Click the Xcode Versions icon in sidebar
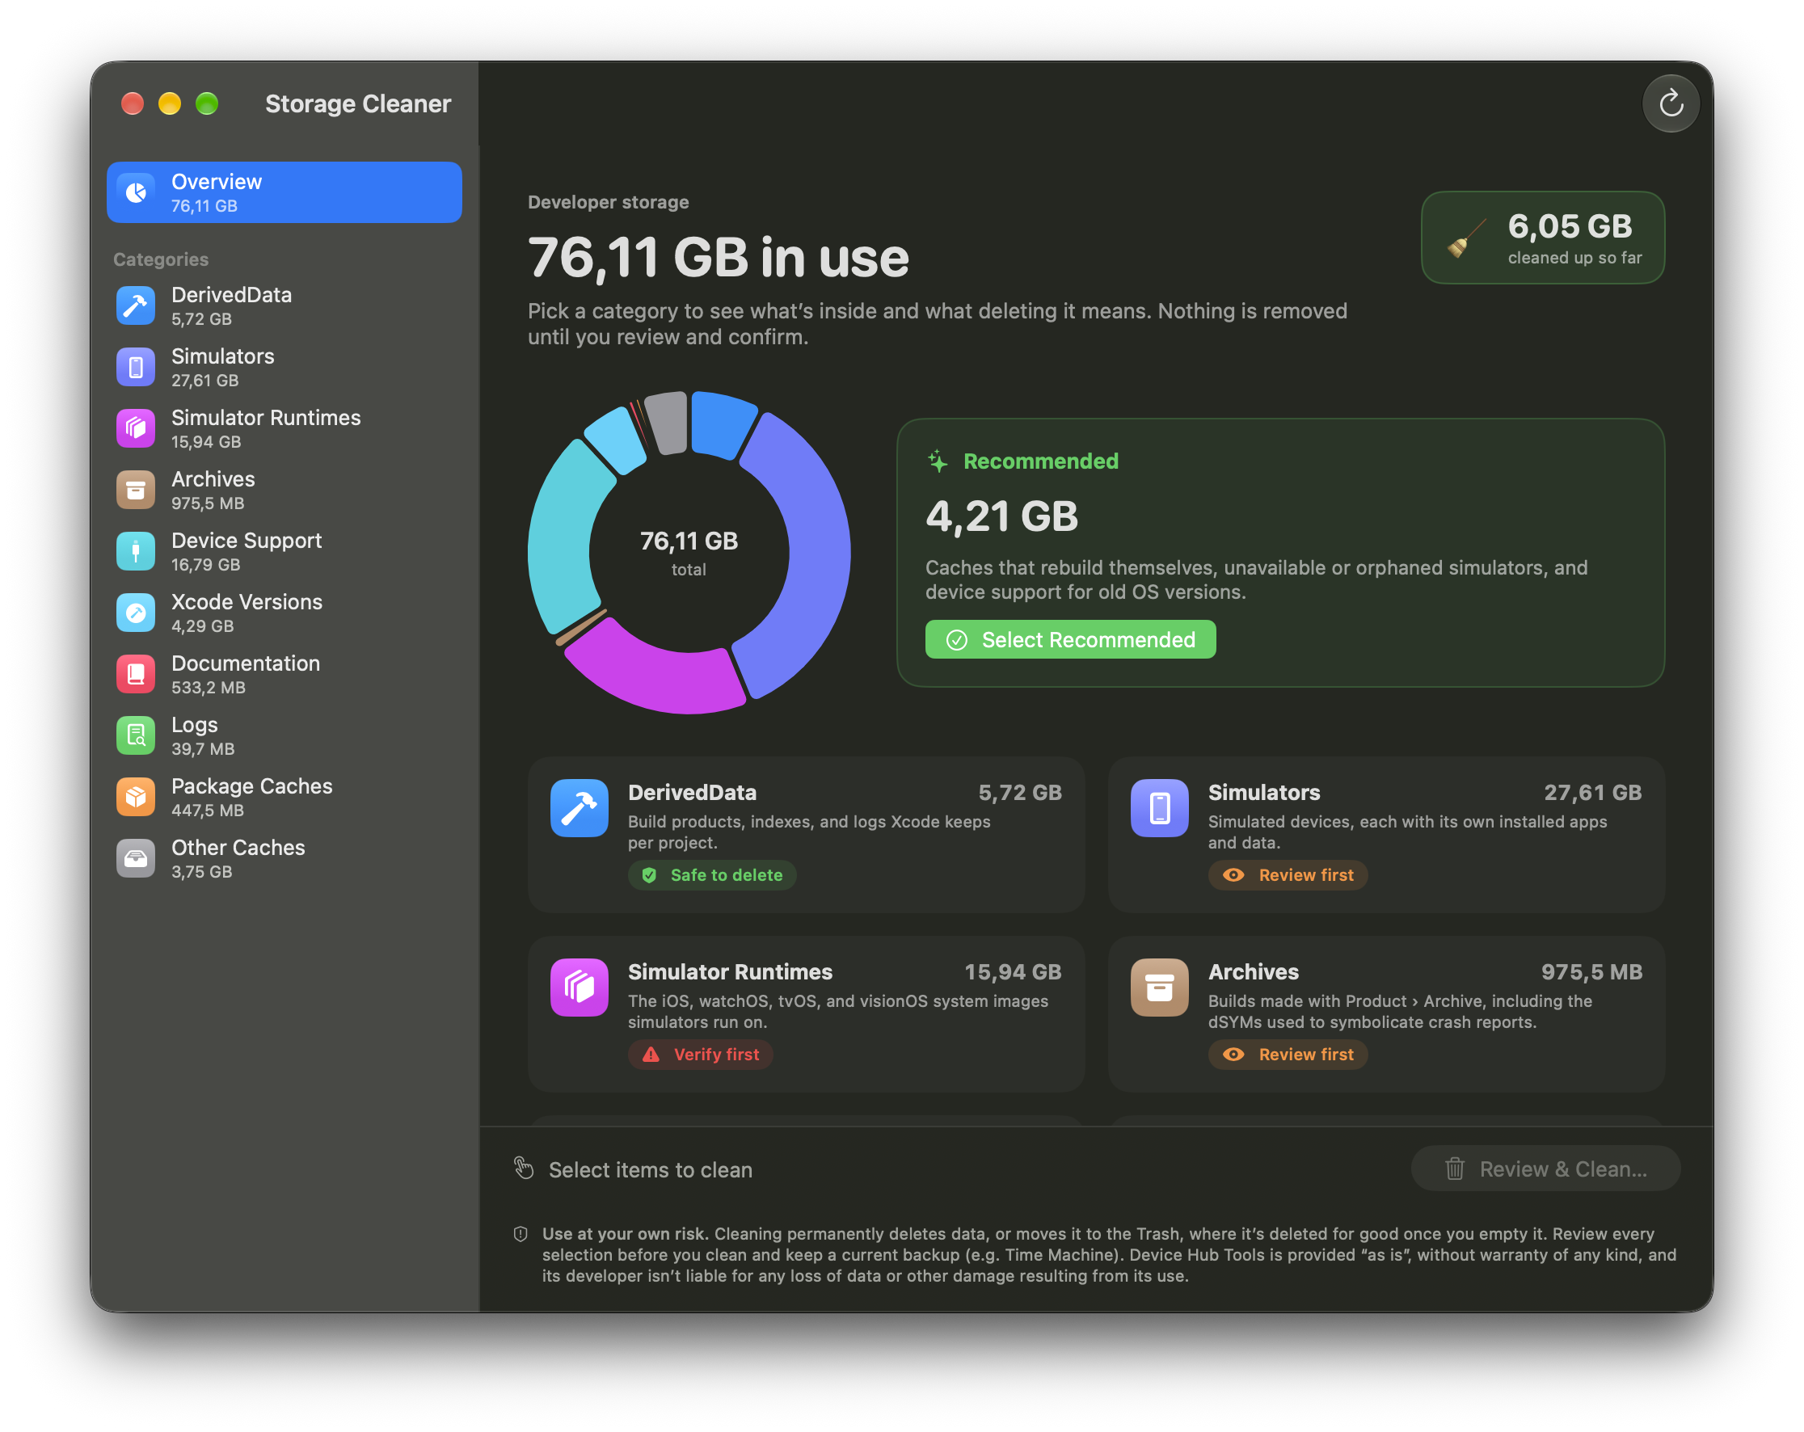Screen dimensions: 1804x1432 136,613
